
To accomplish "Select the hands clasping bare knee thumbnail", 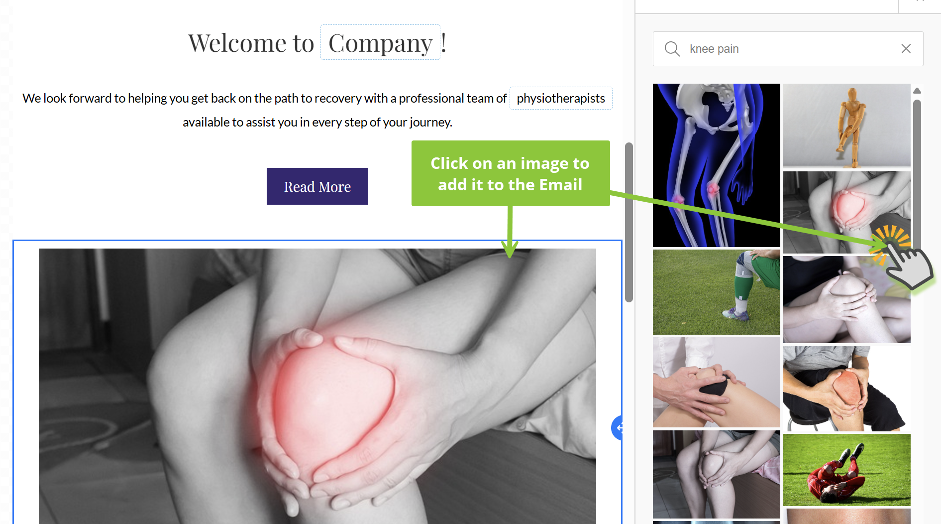I will [846, 299].
